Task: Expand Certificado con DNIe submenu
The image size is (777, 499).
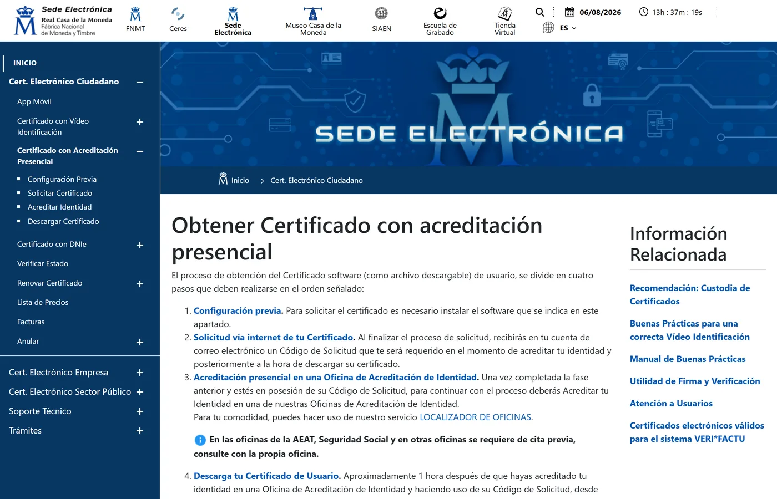Action: (140, 245)
